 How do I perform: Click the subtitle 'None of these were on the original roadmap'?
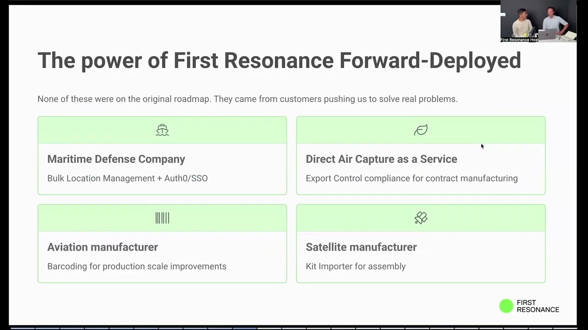[124, 99]
